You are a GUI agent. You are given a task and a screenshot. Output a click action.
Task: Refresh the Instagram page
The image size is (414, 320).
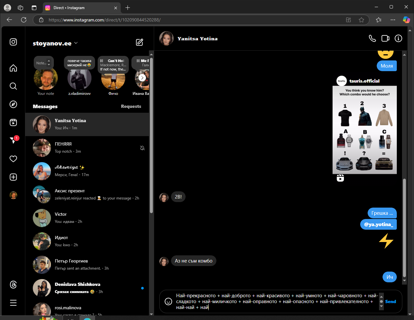(24, 20)
